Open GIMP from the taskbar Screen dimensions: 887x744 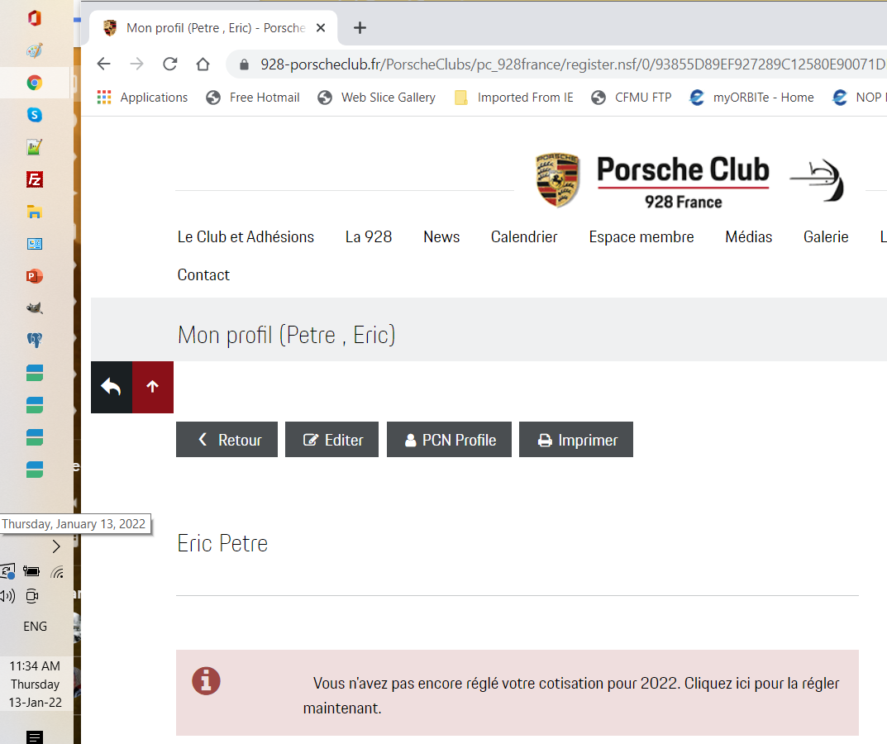[x=35, y=308]
